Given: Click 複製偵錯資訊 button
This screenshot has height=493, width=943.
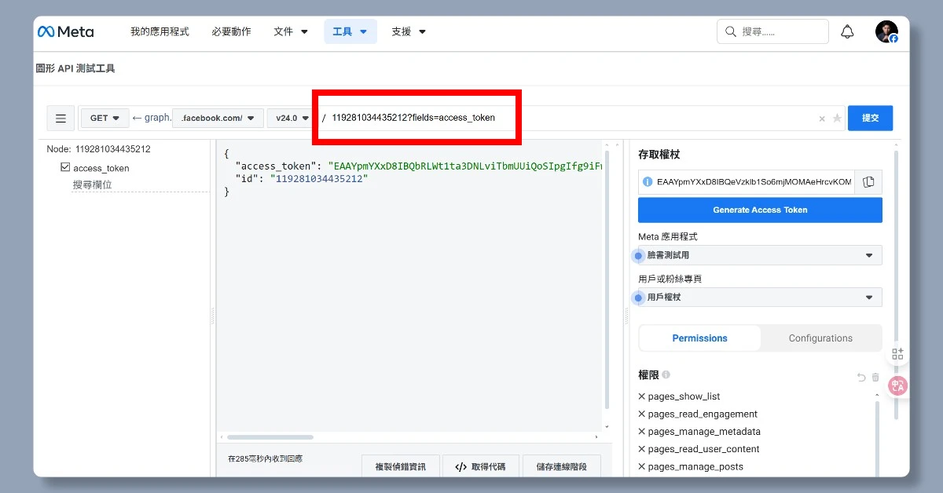Looking at the screenshot, I should (400, 466).
